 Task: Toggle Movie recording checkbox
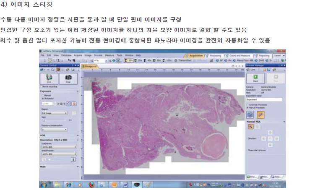coord(42,86)
